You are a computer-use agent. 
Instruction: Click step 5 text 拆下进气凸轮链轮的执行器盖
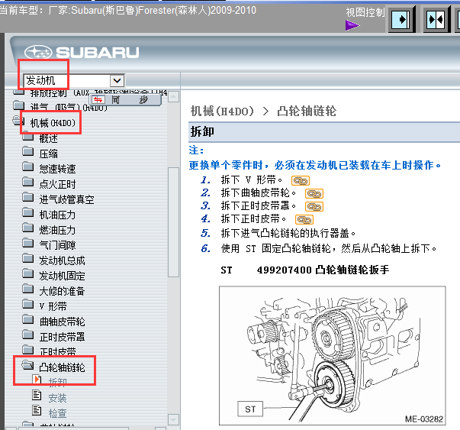click(288, 234)
